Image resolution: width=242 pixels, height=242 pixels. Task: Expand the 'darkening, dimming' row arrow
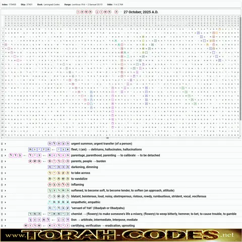point(5,167)
